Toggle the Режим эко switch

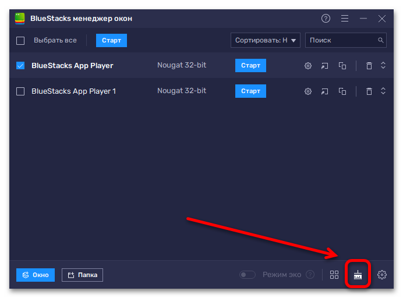248,275
